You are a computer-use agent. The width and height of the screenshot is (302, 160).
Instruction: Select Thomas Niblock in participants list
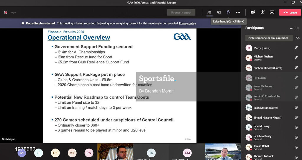(272, 157)
